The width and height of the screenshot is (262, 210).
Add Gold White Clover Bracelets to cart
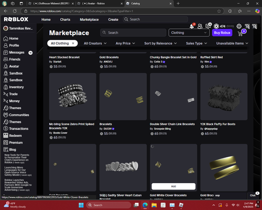point(173,186)
